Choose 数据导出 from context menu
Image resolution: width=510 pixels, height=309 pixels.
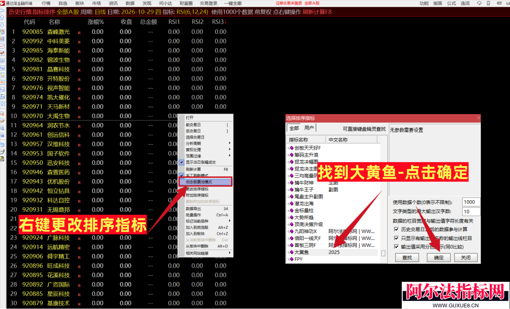pyautogui.click(x=206, y=209)
